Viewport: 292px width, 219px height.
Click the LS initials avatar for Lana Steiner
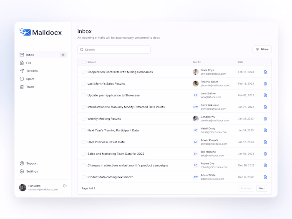(196, 96)
